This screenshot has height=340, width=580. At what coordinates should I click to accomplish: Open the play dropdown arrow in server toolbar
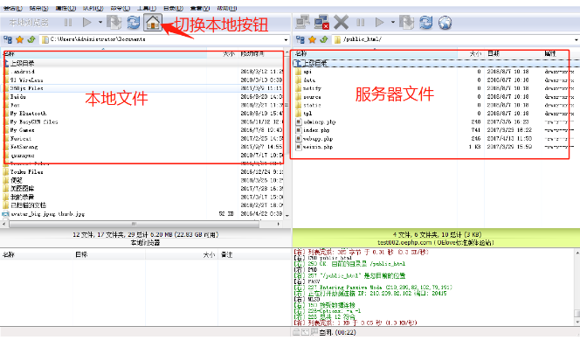point(393,23)
